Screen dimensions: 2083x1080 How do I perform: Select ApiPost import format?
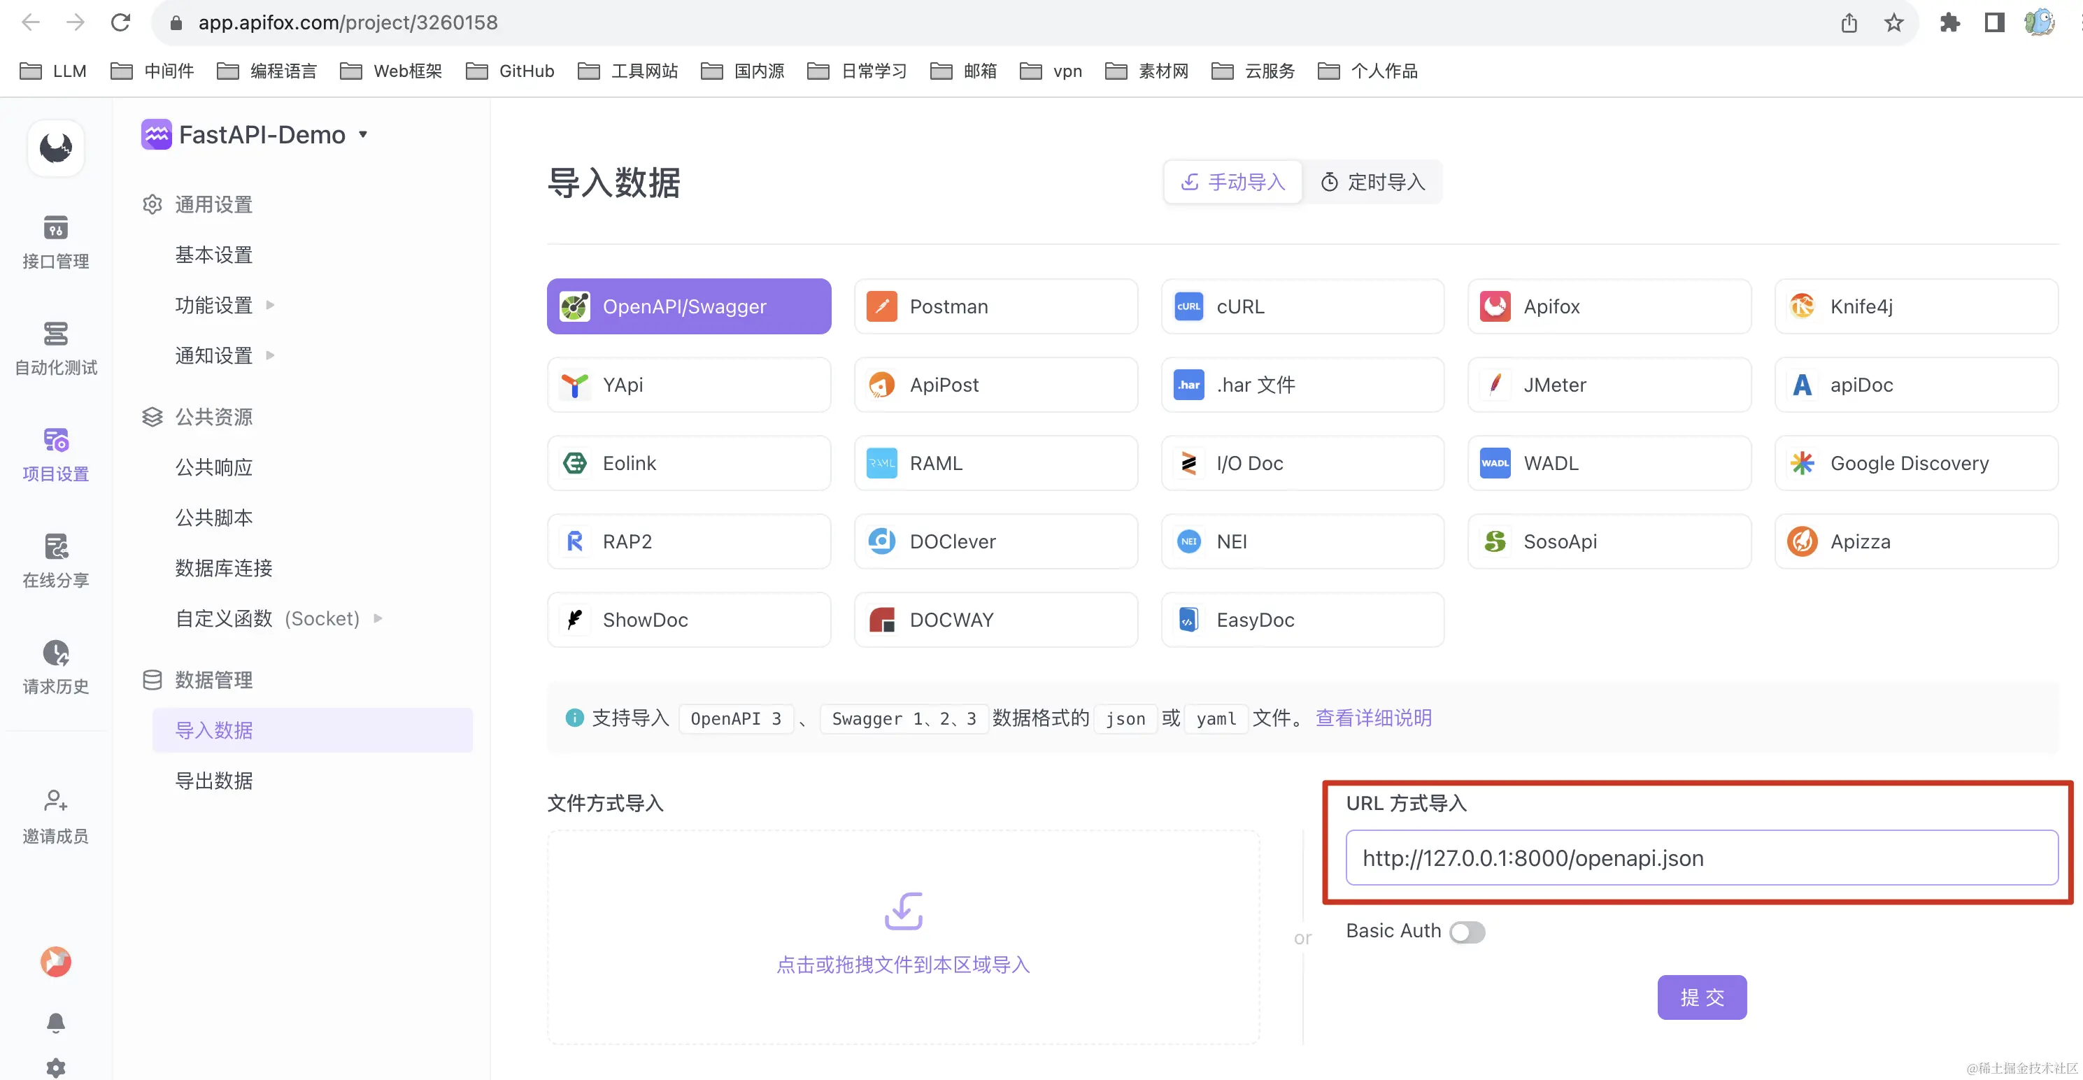point(995,385)
